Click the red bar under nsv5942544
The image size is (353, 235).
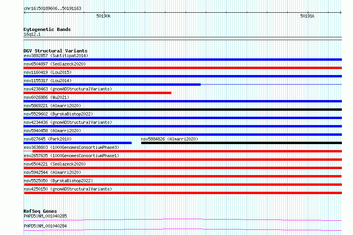[x=182, y=176]
